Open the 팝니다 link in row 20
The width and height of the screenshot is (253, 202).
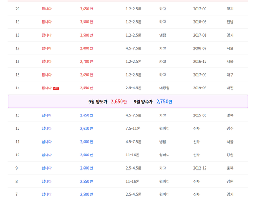tap(47, 9)
